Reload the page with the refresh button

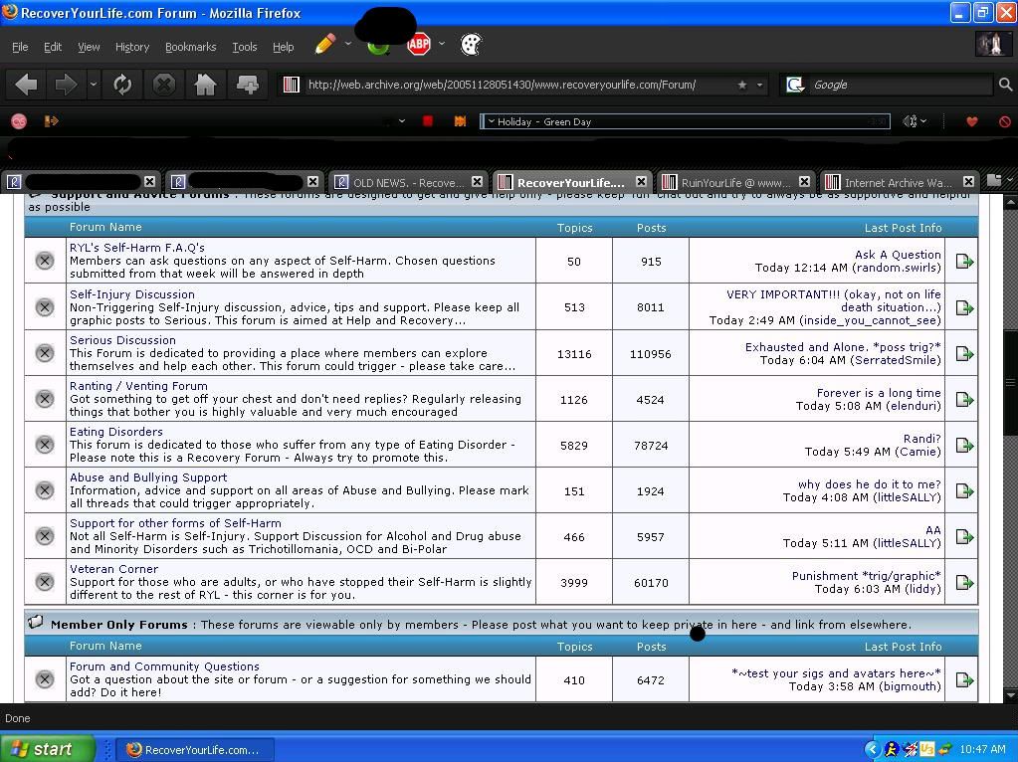pos(122,85)
